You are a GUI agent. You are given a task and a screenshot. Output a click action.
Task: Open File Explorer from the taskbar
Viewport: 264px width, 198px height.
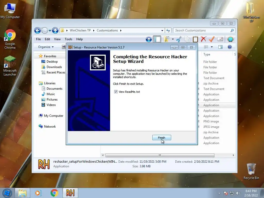click(x=22, y=193)
